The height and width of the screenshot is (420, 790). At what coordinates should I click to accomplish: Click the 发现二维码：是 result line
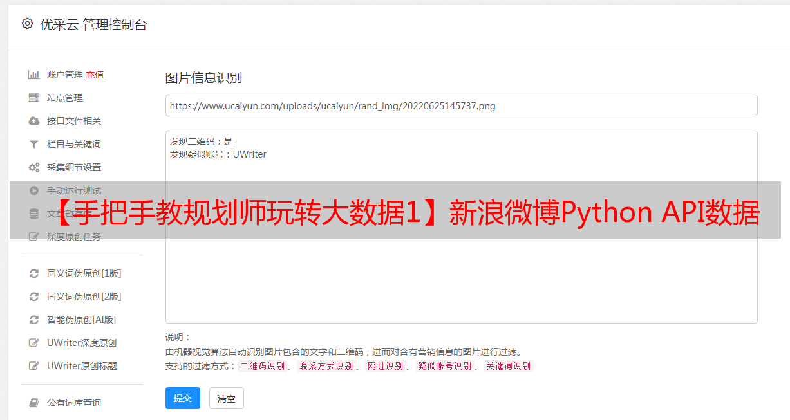(202, 142)
